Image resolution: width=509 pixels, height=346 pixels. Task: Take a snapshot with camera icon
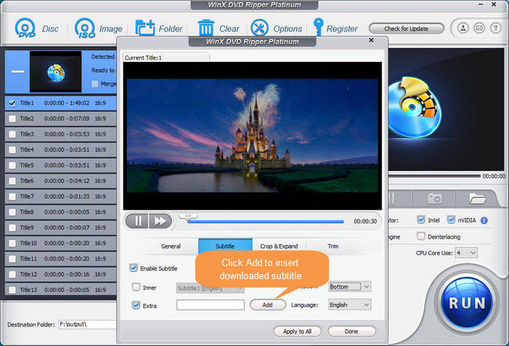434,198
